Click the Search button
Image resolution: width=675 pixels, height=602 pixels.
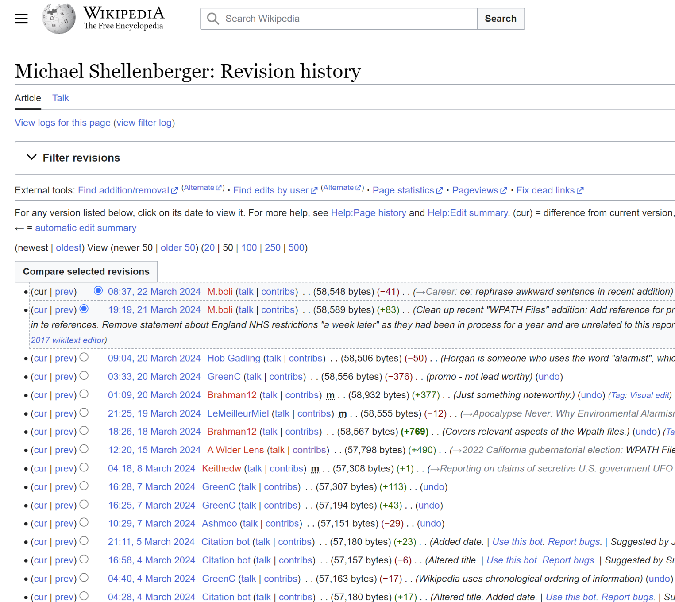point(500,19)
